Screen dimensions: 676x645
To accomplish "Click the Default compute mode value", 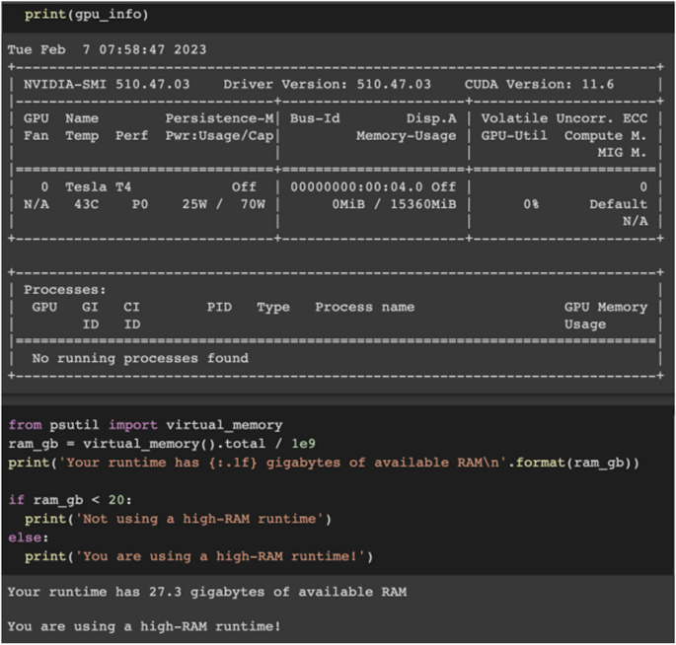I will [619, 204].
